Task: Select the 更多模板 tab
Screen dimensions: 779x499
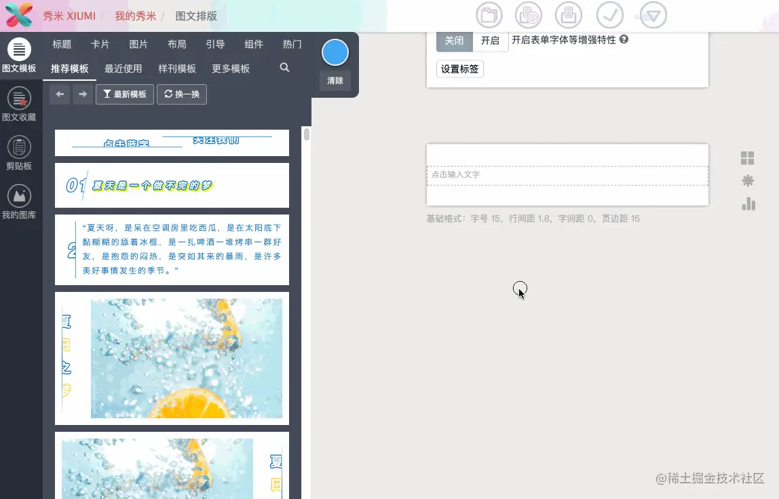Action: tap(231, 69)
